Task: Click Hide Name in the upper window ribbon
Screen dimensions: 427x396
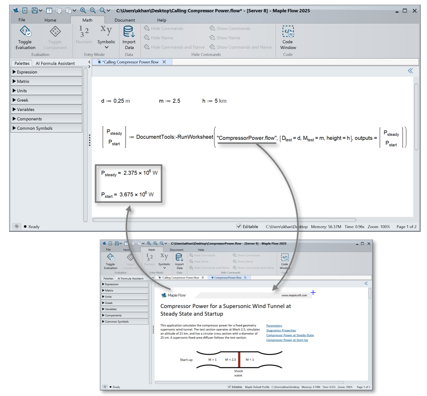Action: pos(159,38)
